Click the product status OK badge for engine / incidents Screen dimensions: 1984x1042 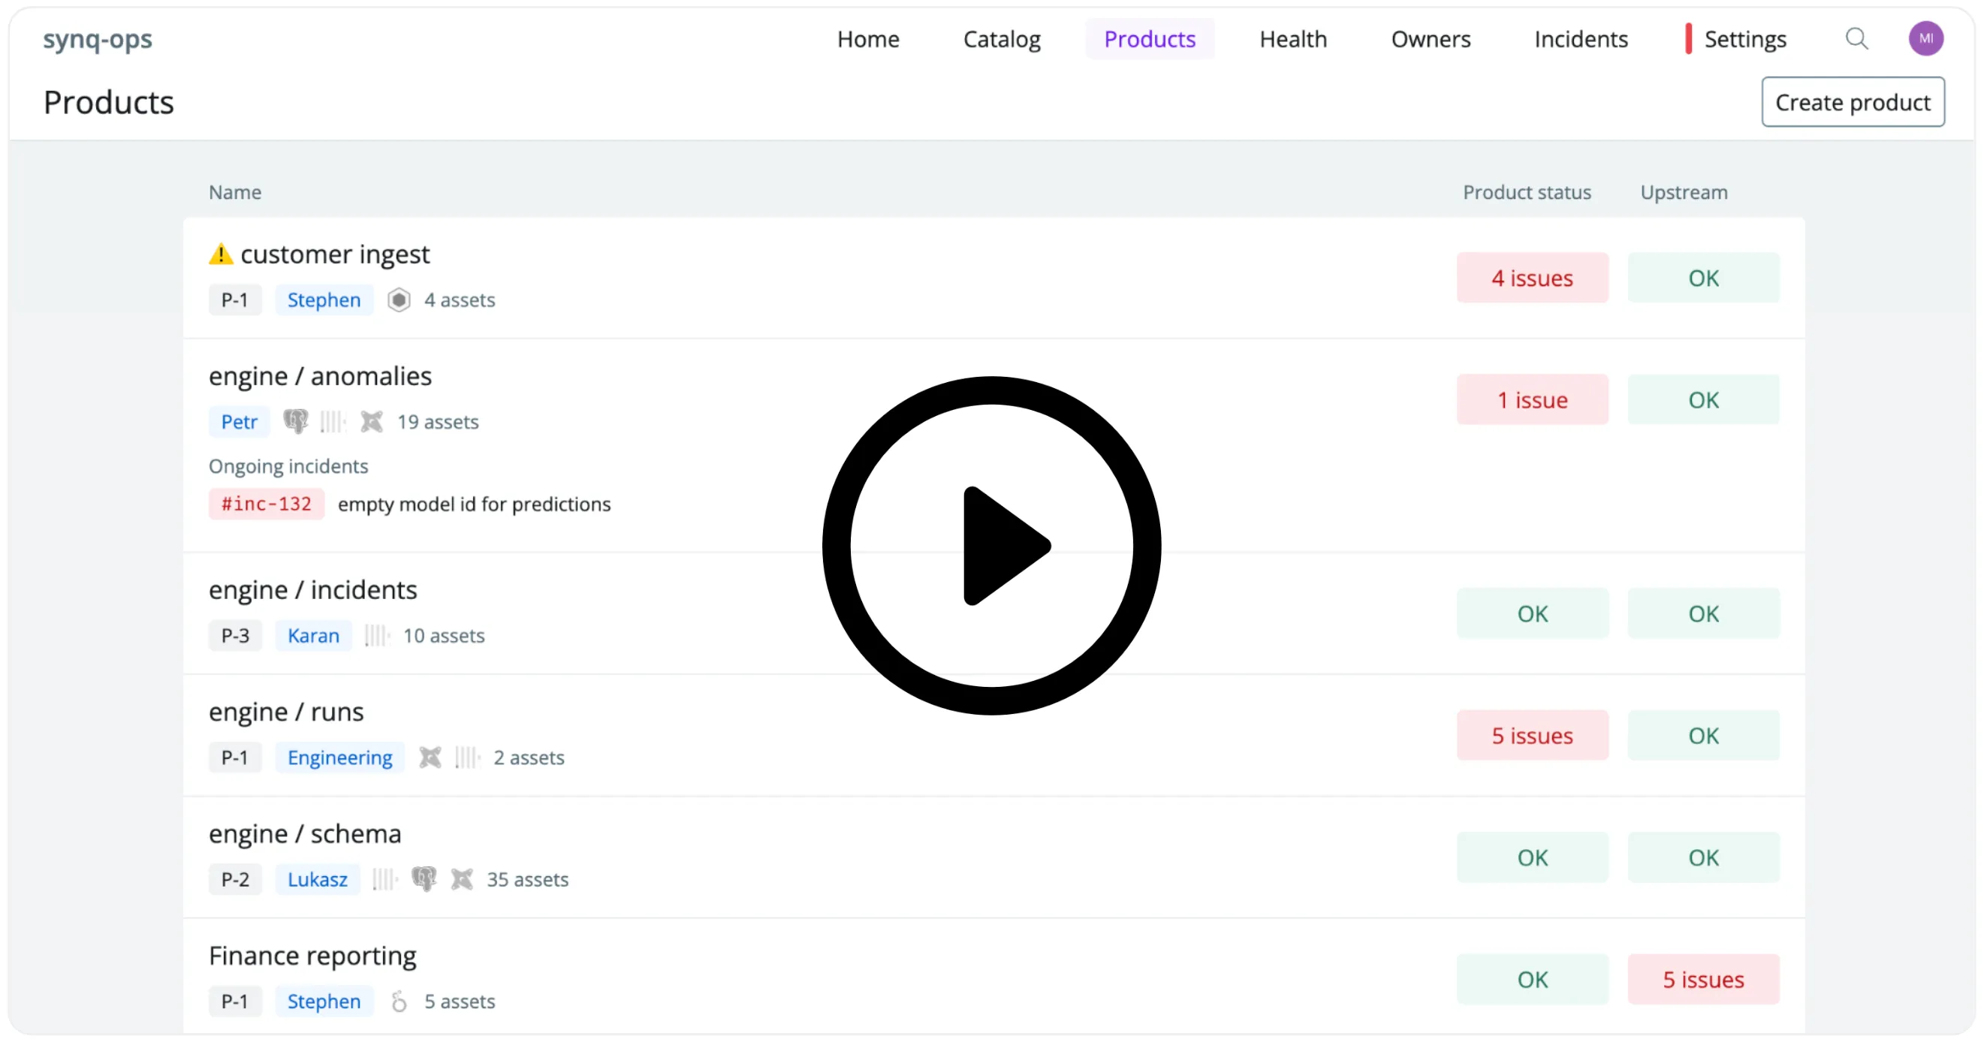pos(1532,613)
